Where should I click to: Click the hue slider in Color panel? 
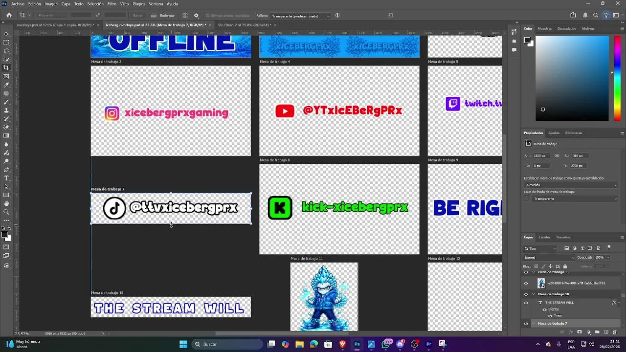[617, 78]
